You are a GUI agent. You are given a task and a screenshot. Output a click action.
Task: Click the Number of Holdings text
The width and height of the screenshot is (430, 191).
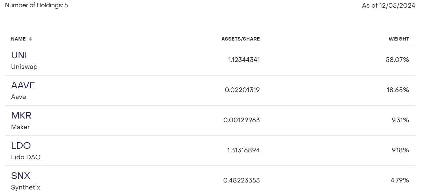click(x=36, y=5)
